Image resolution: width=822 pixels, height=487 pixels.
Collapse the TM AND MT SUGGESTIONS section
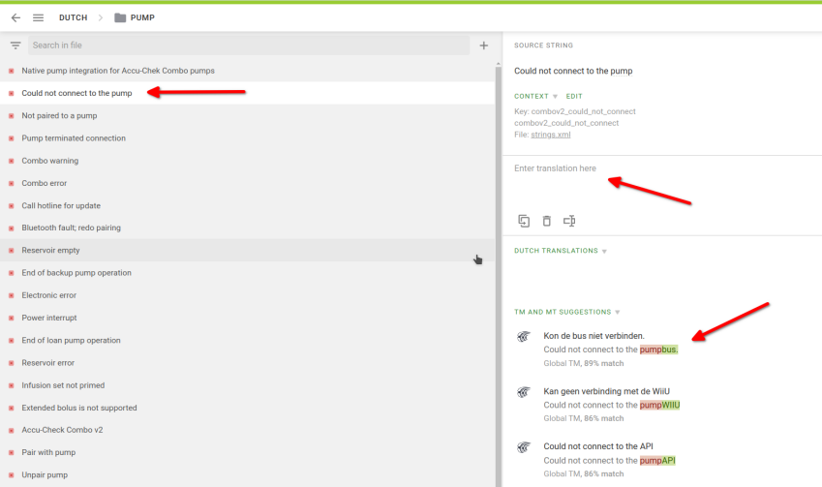tap(566, 313)
